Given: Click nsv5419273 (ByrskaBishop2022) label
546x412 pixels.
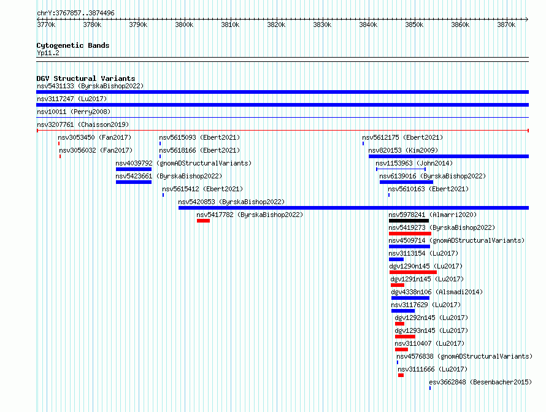Looking at the screenshot, I should point(442,227).
